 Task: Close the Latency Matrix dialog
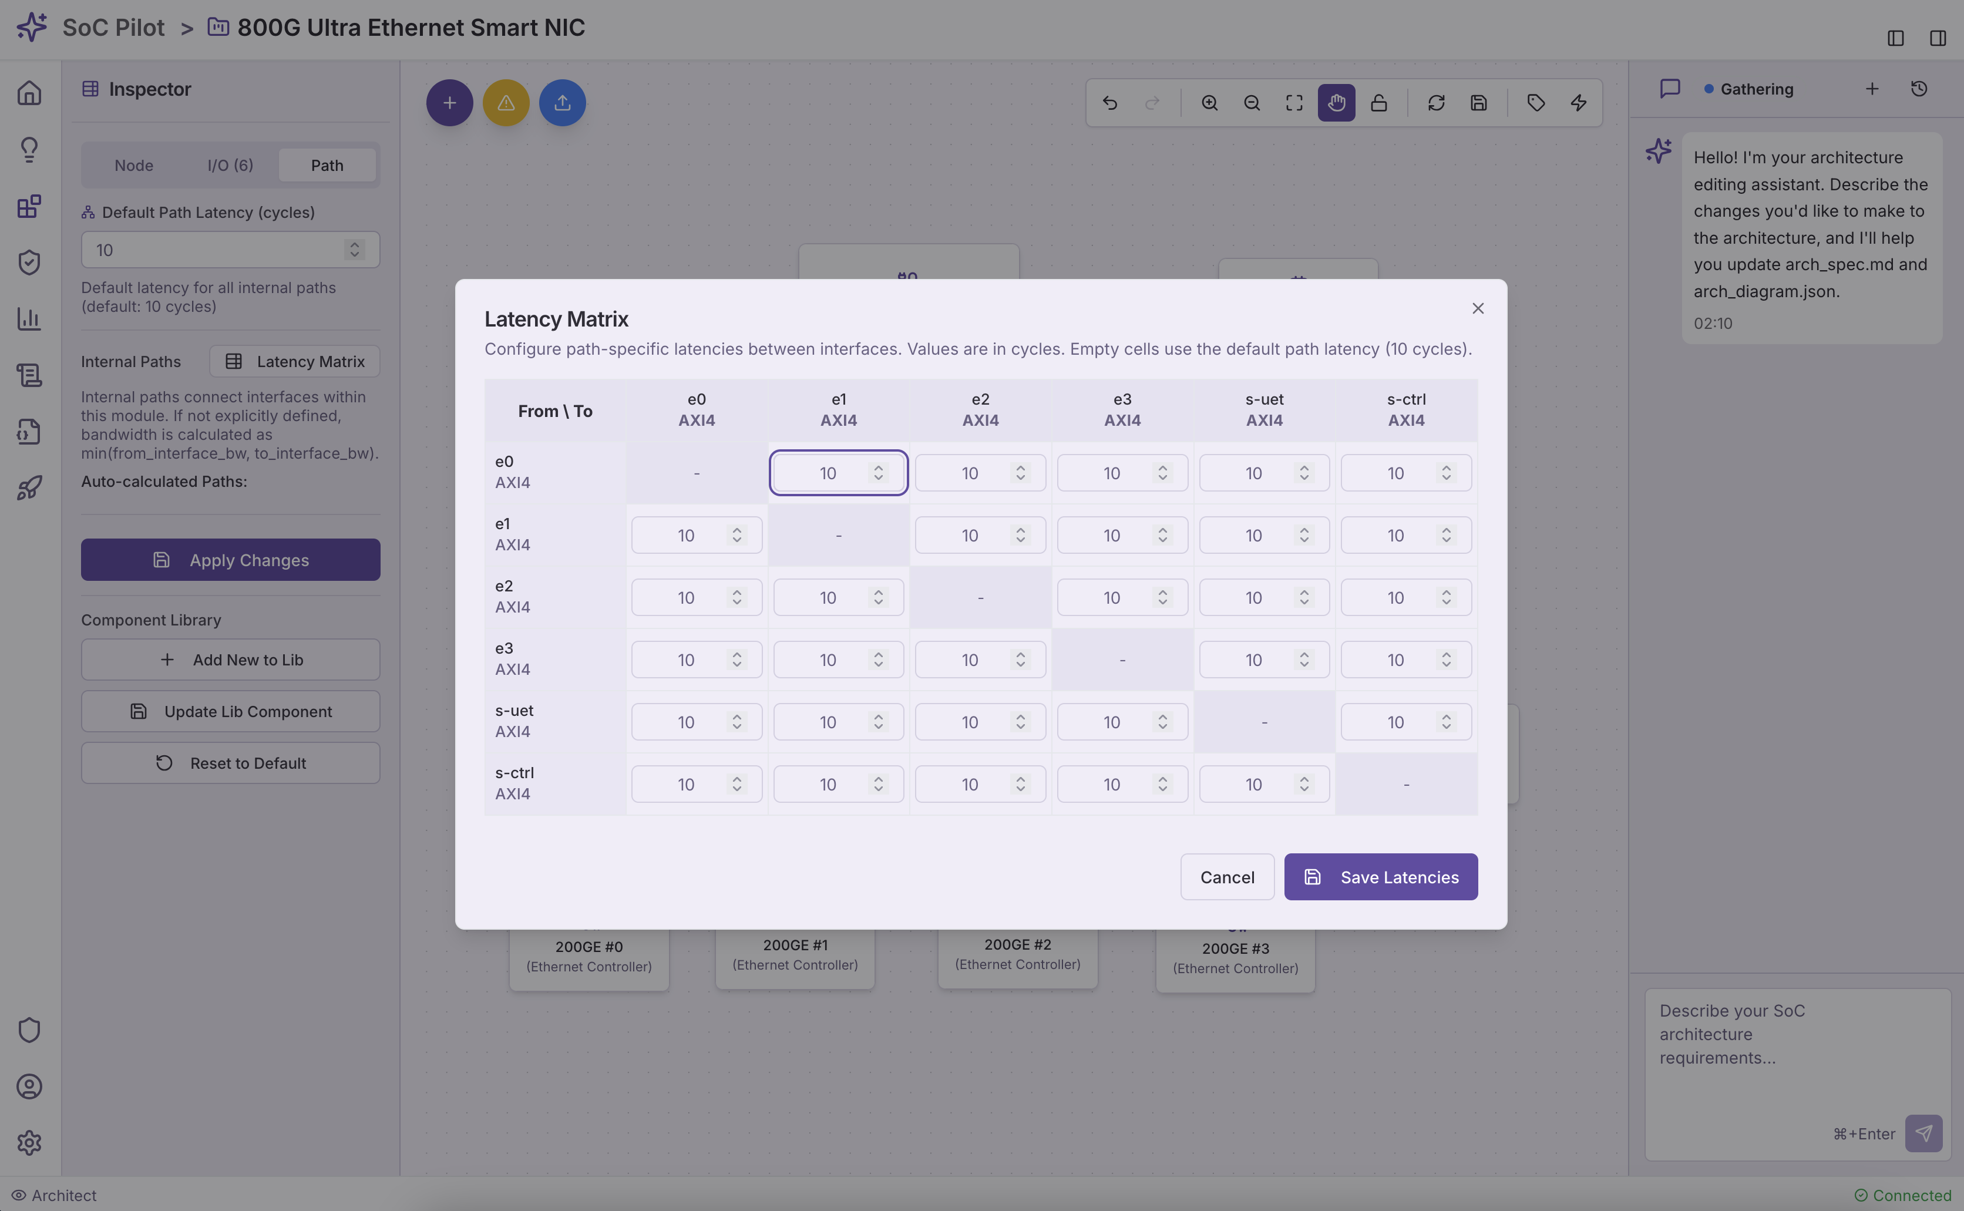[1478, 308]
